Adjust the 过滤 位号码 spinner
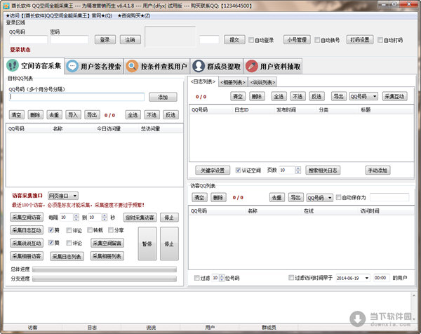Image resolution: width=421 pixels, height=334 pixels. point(222,278)
